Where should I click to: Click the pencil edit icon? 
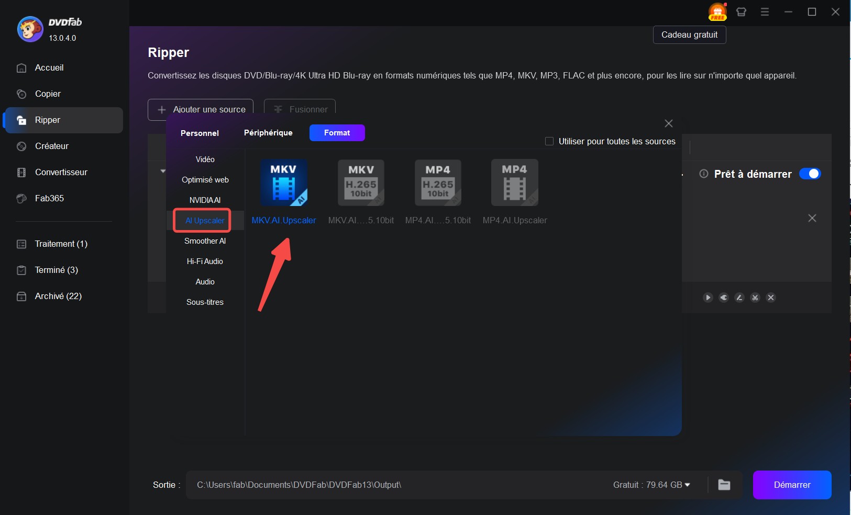(739, 297)
